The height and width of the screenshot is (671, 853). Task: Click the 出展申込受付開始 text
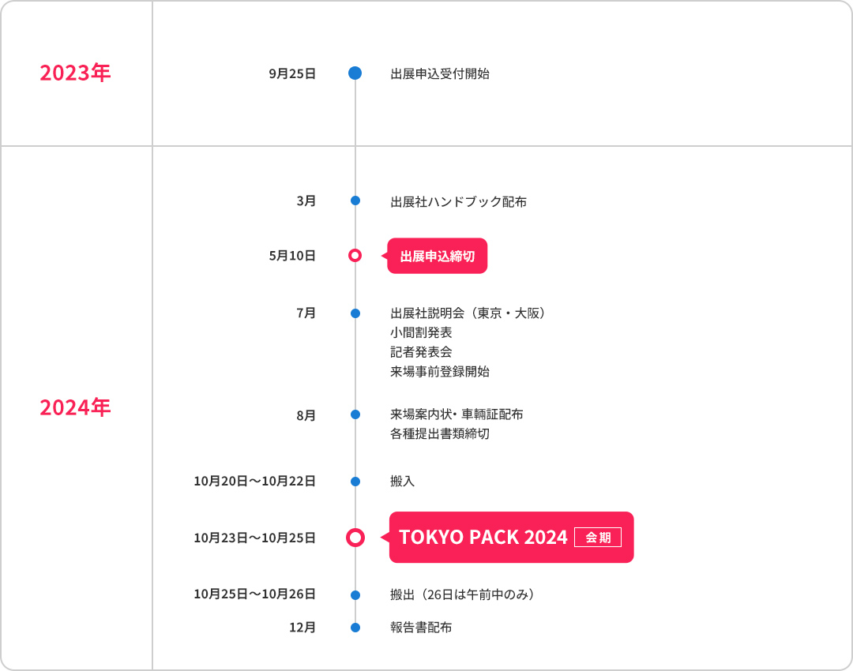pos(440,74)
